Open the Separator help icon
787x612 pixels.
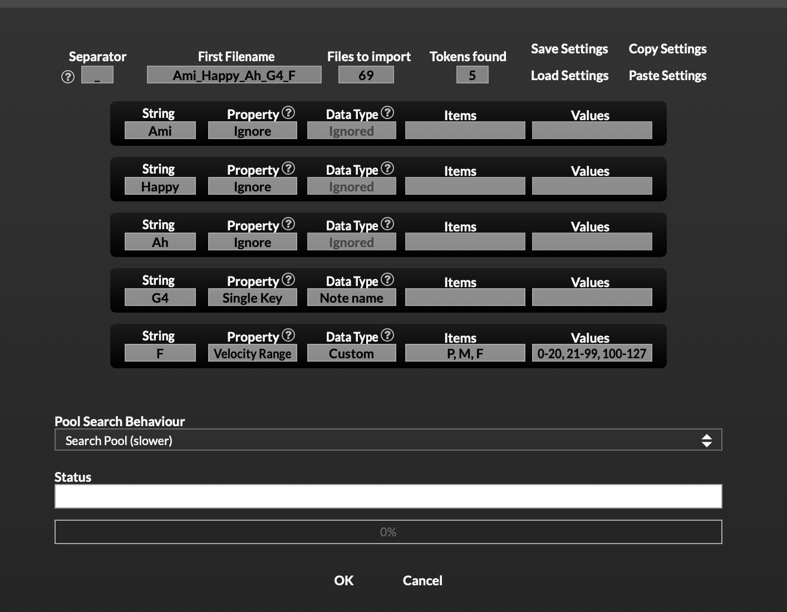click(67, 76)
